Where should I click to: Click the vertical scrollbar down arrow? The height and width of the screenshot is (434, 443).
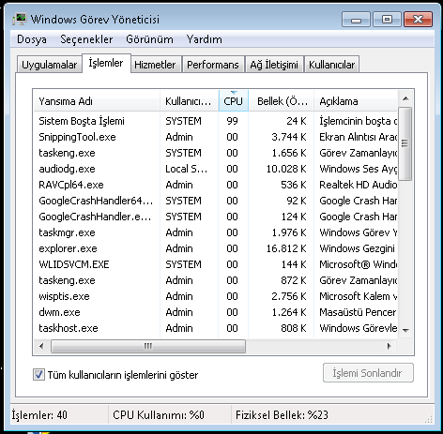[405, 330]
